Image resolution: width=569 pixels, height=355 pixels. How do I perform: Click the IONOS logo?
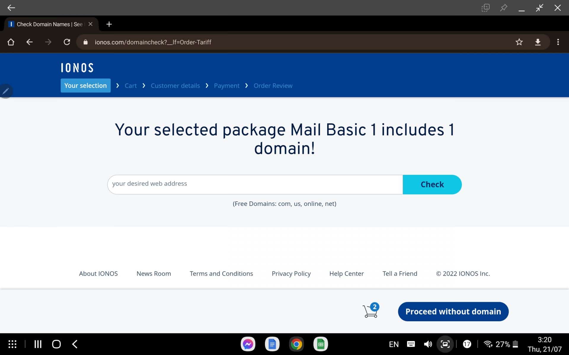tap(77, 67)
